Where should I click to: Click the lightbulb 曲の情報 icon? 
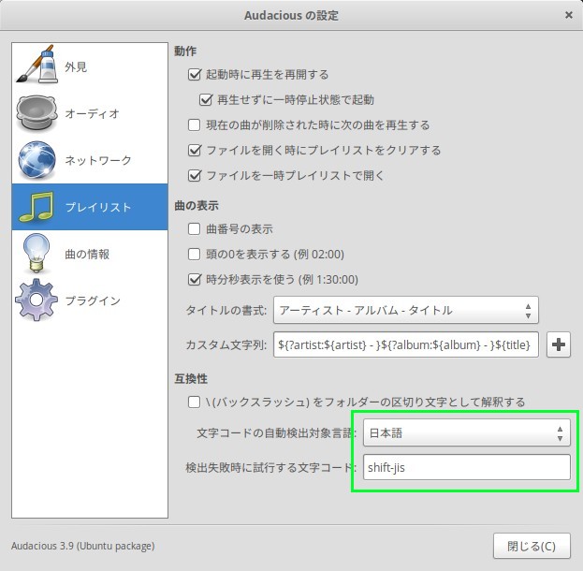36,254
